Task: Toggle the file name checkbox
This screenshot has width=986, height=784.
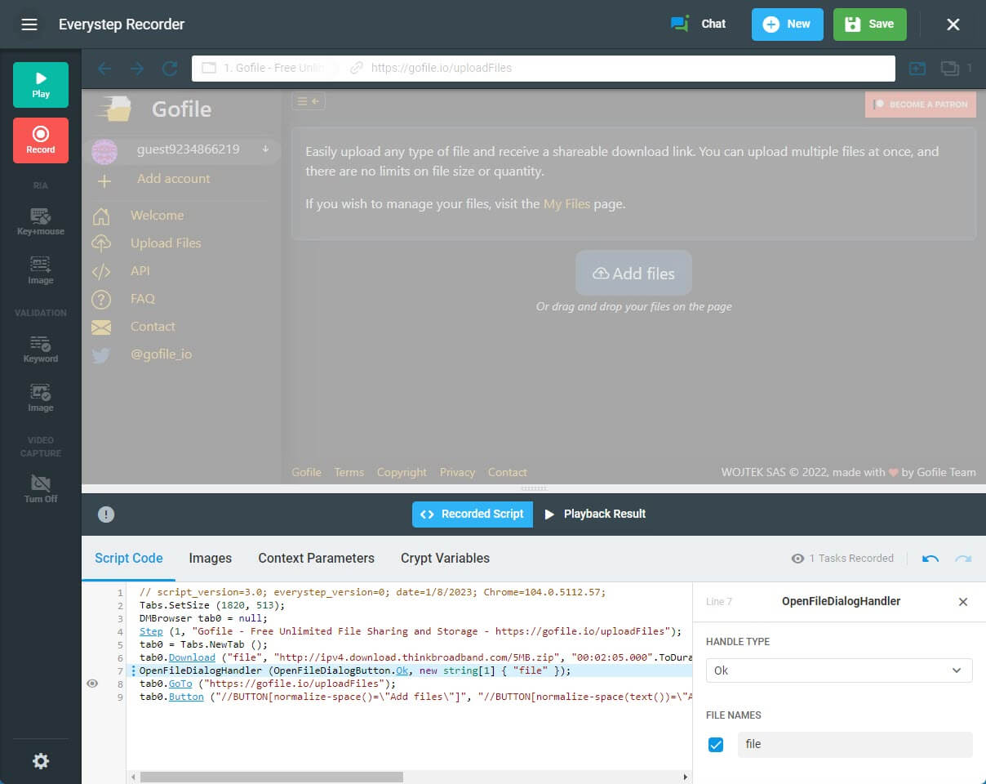Action: click(x=716, y=745)
